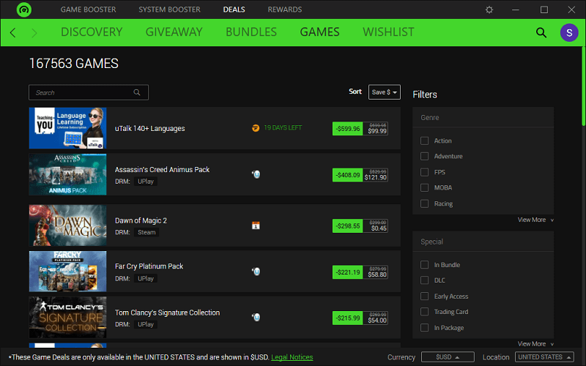Minimize the Cortex window

pyautogui.click(x=516, y=10)
